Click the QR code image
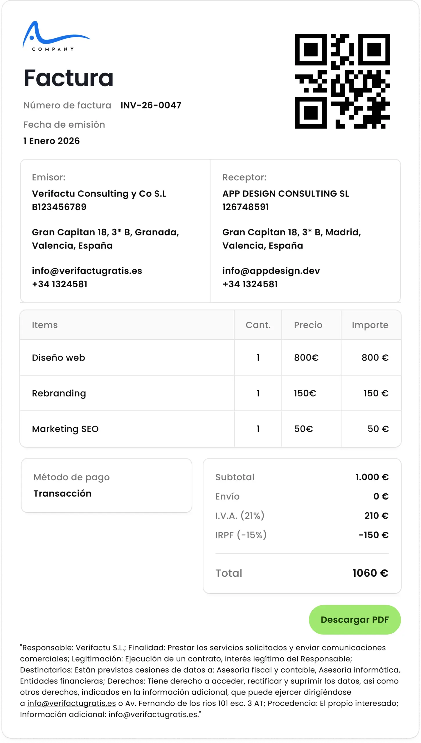Viewport: 421px width, 743px height. point(342,81)
